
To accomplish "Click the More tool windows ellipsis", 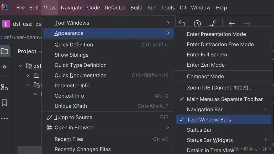I will point(4,119).
